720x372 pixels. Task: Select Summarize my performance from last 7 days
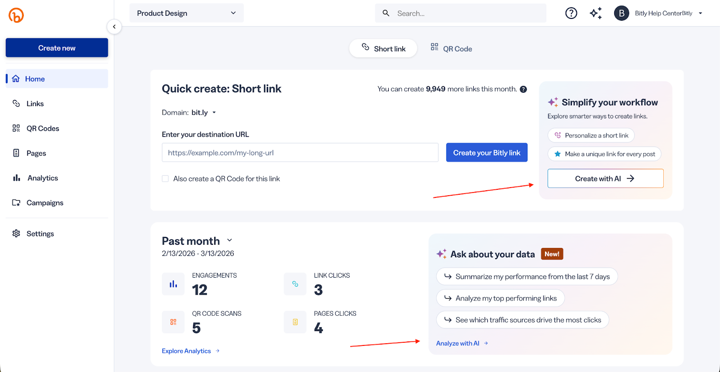tap(527, 276)
